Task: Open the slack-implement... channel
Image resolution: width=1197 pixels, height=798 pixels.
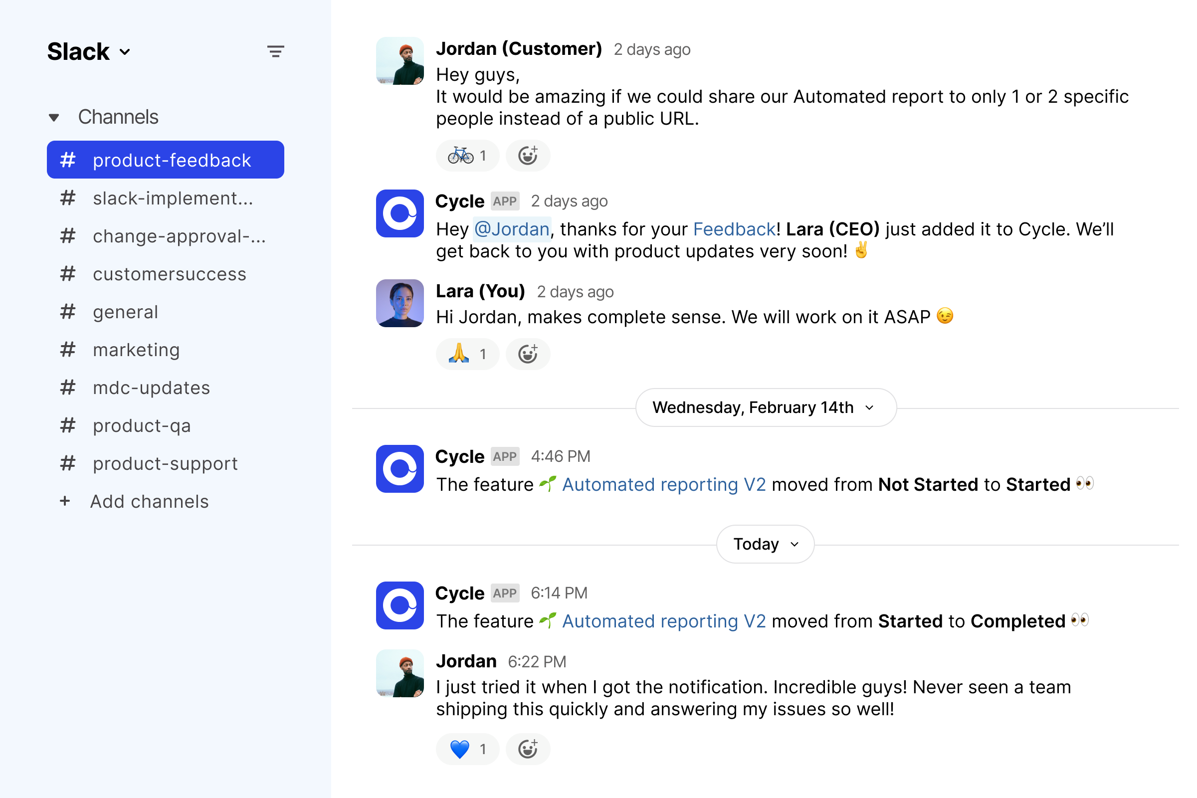Action: click(x=166, y=198)
